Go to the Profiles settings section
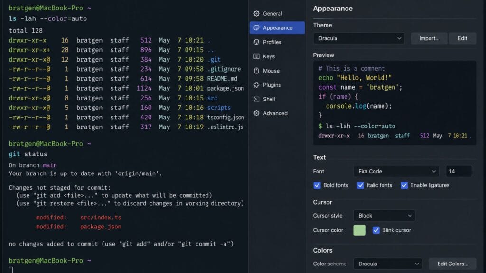 click(x=277, y=42)
